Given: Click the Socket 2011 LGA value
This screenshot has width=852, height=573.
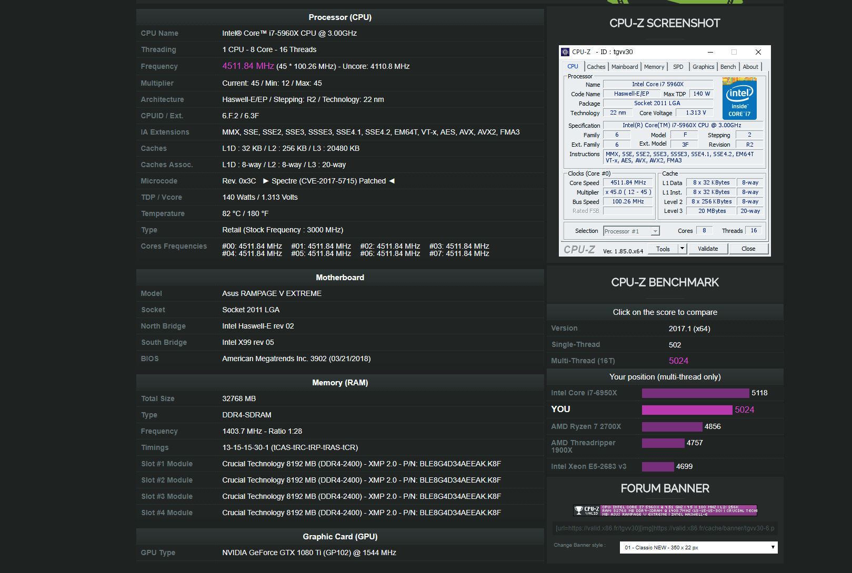Looking at the screenshot, I should (250, 310).
